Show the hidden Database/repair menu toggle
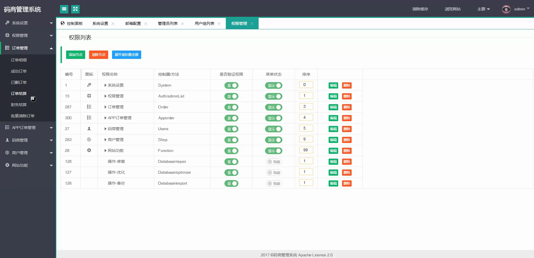 [273, 162]
